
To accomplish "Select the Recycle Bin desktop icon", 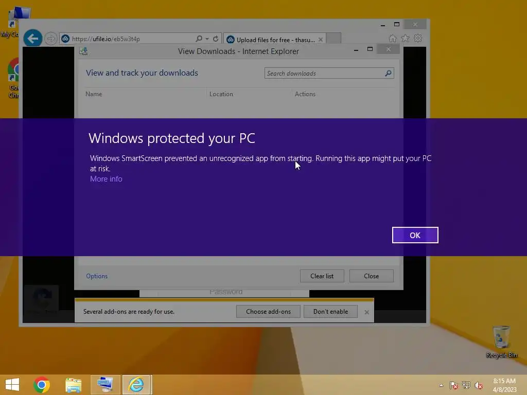I will click(501, 342).
